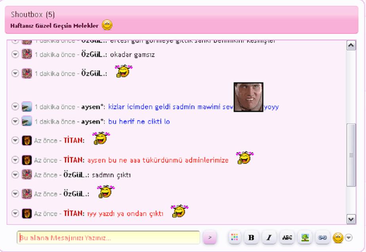Click the scrollbar up arrow
This screenshot has height=252, width=366.
pyautogui.click(x=351, y=46)
